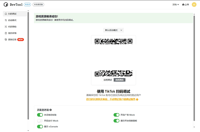Click the sidebar scroll down arrow
This screenshot has height=132, width=200.
pos(28,131)
